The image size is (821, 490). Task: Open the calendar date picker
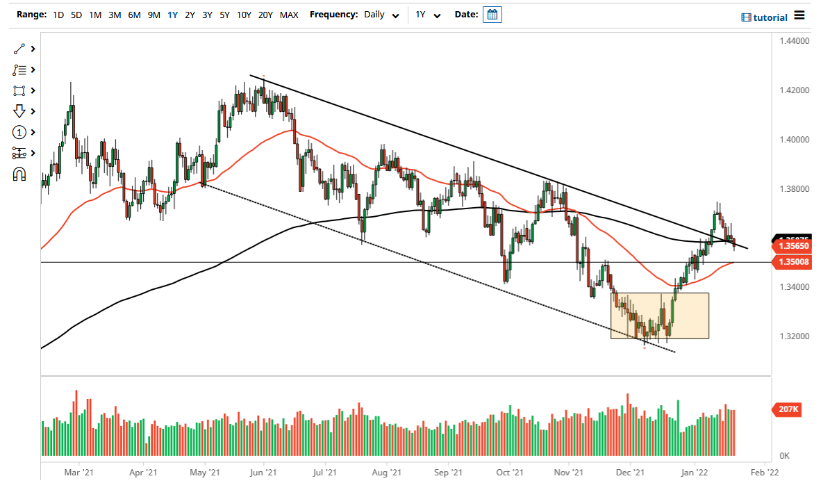tap(492, 14)
